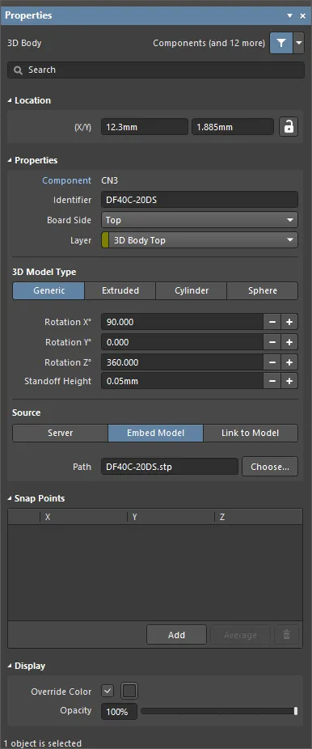This screenshot has height=749, width=312.
Task: Select Server as model source
Action: [60, 434]
